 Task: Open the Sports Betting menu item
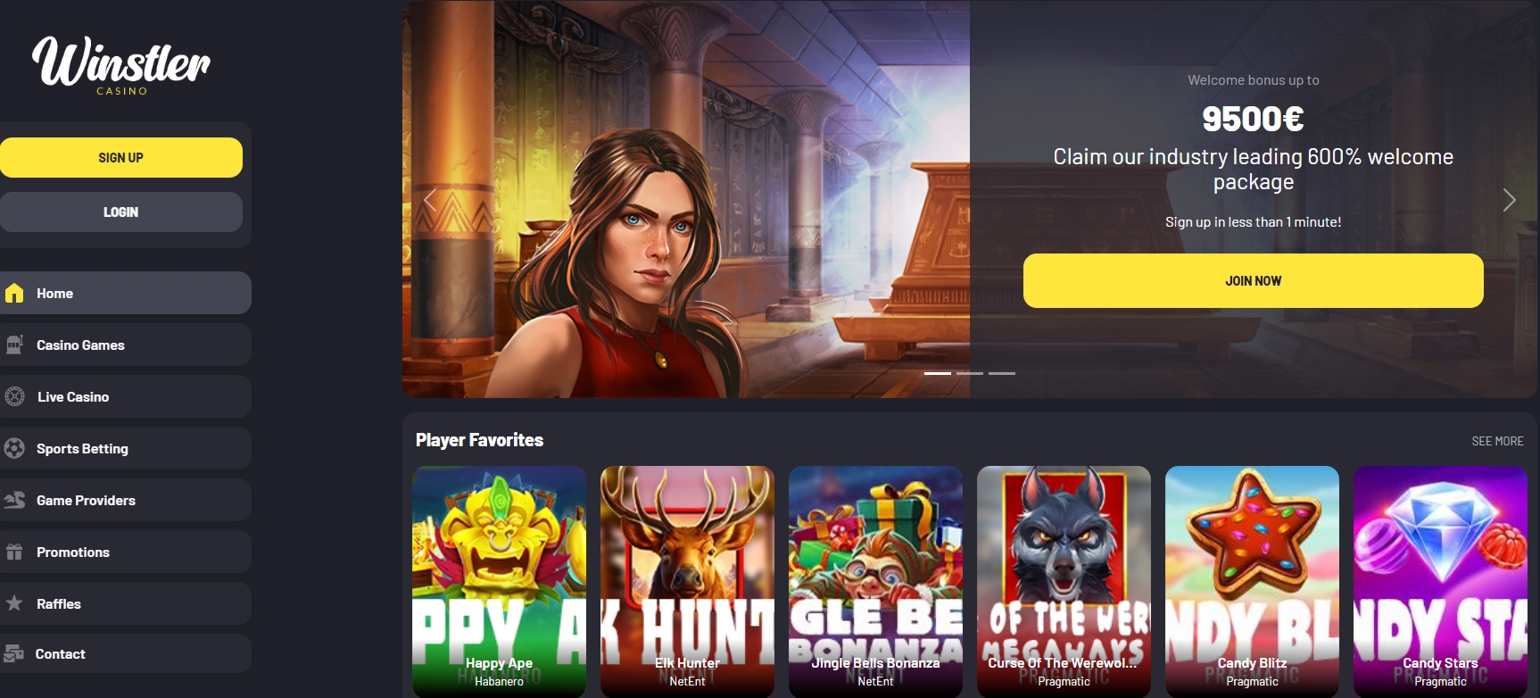(x=125, y=448)
